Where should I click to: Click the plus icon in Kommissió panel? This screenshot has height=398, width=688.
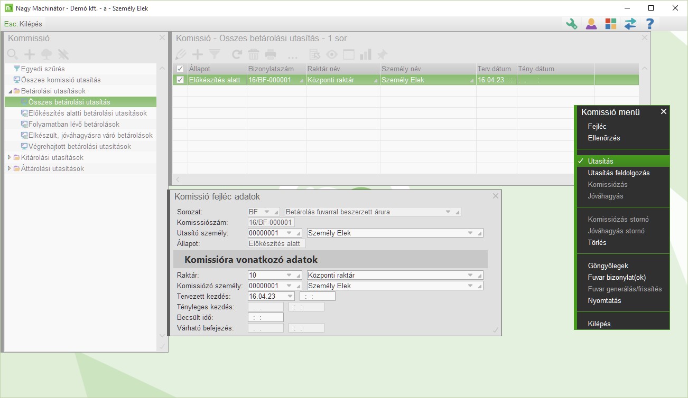(x=30, y=54)
